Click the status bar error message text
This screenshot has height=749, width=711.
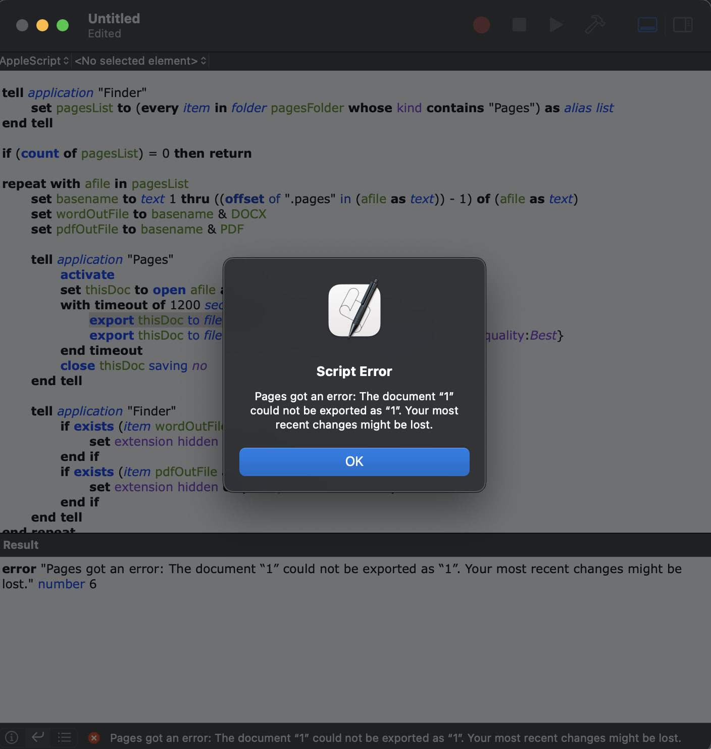coord(395,738)
